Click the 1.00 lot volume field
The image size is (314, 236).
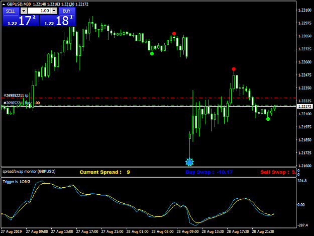[x=39, y=11]
